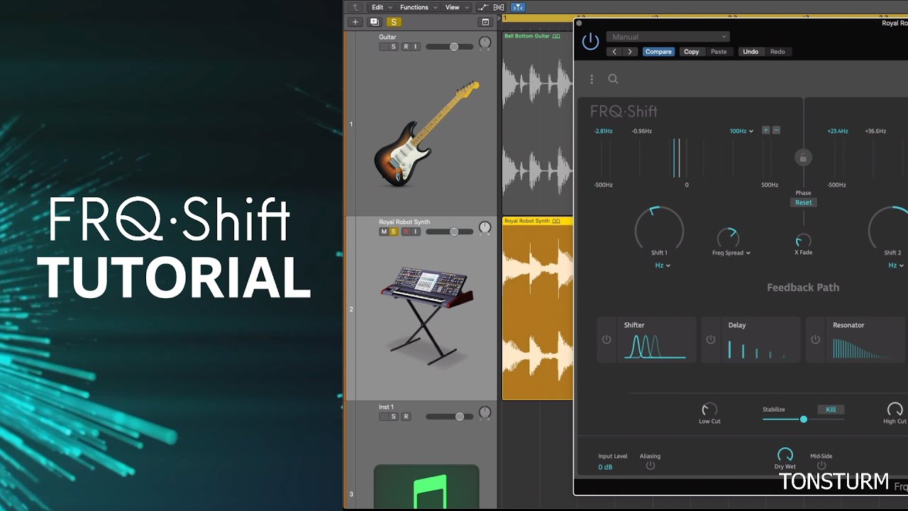Click the plugin search magnifier icon

click(613, 79)
